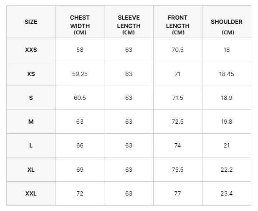Select the S size row label
The width and height of the screenshot is (258, 211).
(31, 98)
